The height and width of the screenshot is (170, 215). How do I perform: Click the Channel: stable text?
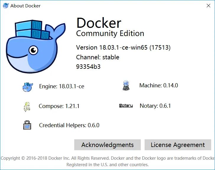(x=98, y=57)
